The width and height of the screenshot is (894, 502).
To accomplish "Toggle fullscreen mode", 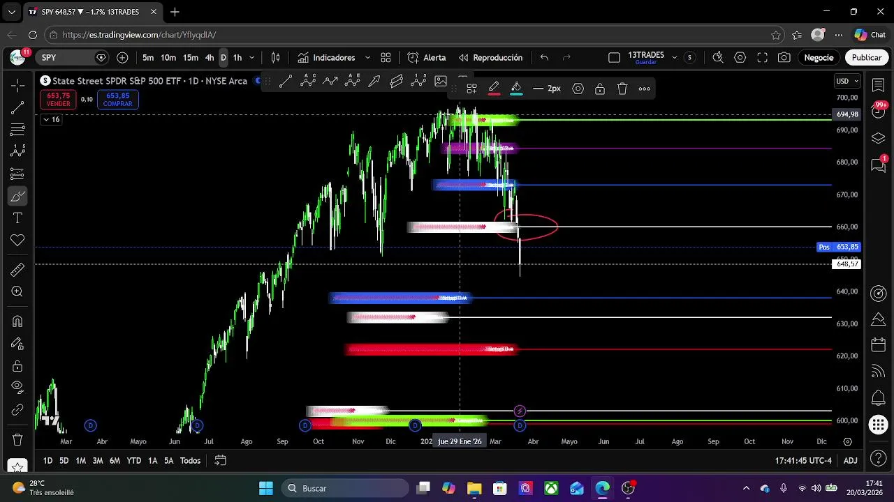I will [763, 58].
